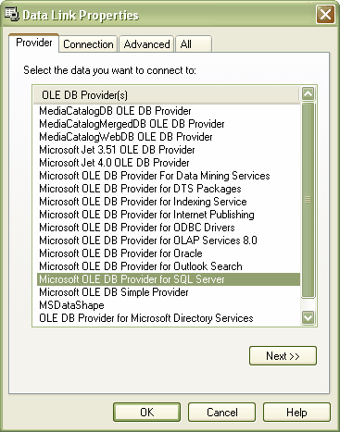Choose Provider For Data Mining Services
340x432 pixels.
(x=169, y=176)
